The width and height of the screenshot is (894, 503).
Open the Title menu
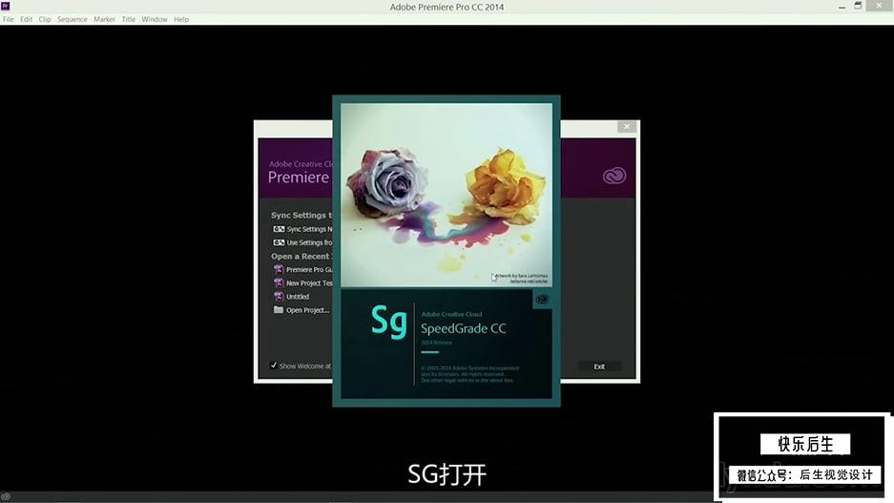pyautogui.click(x=128, y=19)
